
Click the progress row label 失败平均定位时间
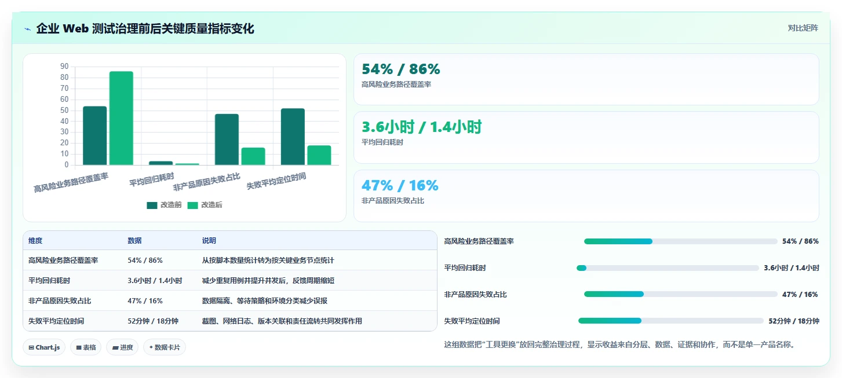point(472,321)
